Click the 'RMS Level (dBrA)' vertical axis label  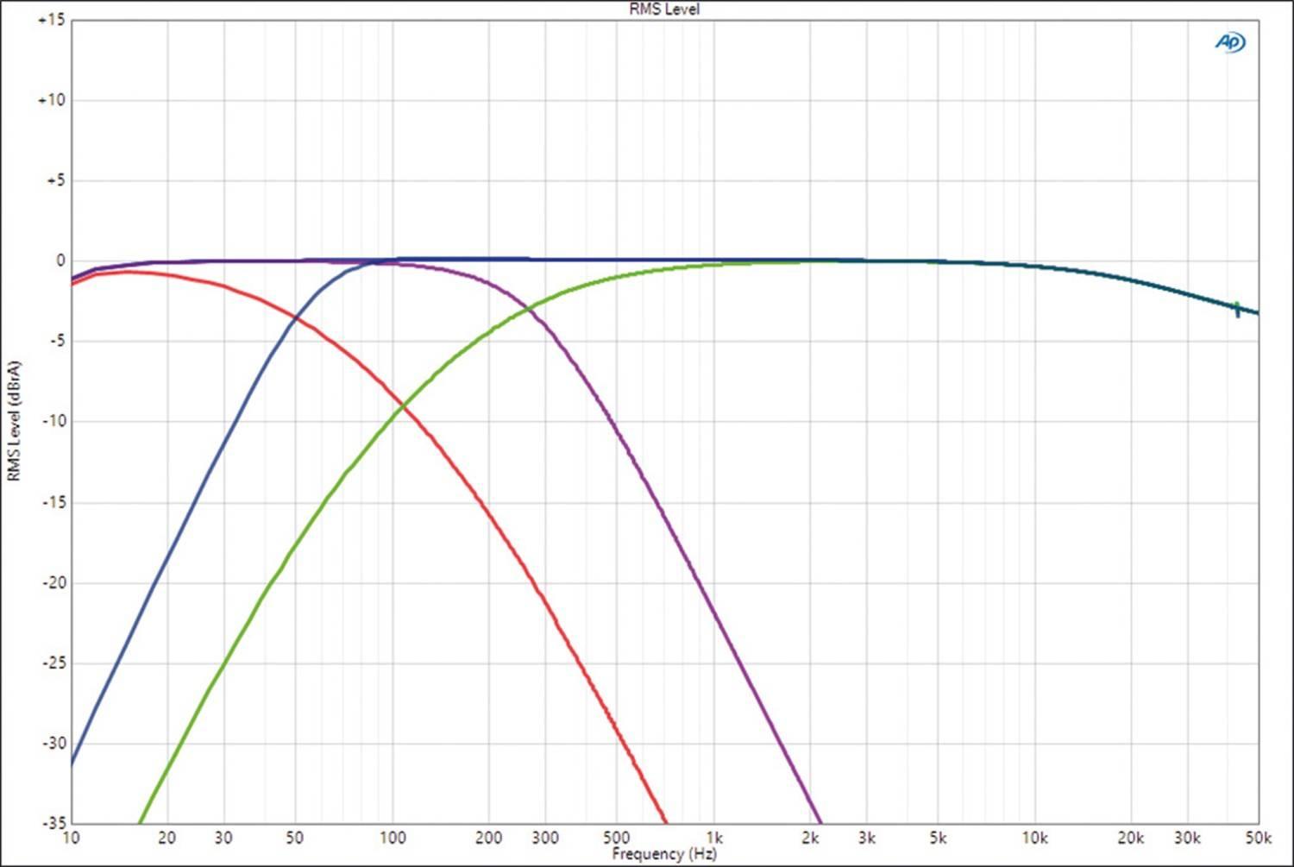pyautogui.click(x=14, y=421)
